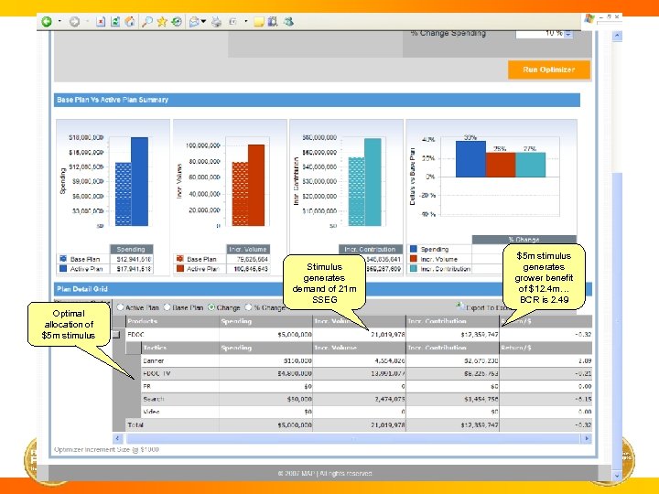
Task: Select the PR tactic row
Action: [366, 386]
